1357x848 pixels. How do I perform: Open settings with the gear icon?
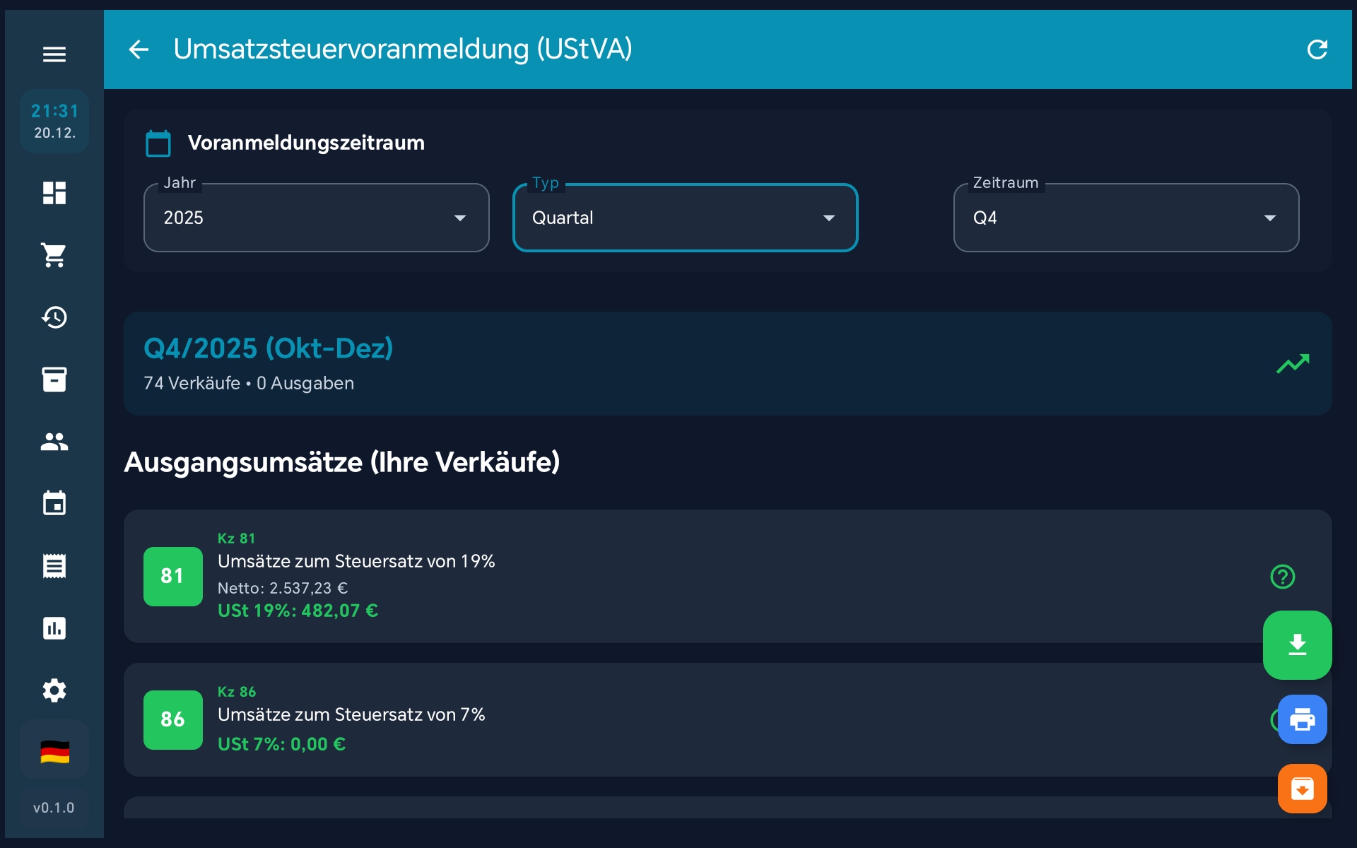(54, 690)
